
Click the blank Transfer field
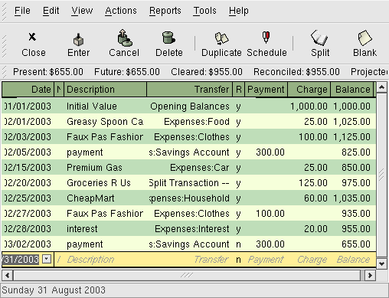click(189, 260)
